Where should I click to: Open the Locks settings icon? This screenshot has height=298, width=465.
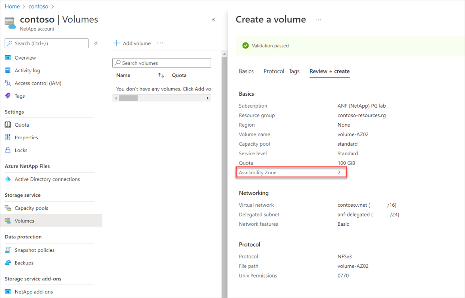8,150
